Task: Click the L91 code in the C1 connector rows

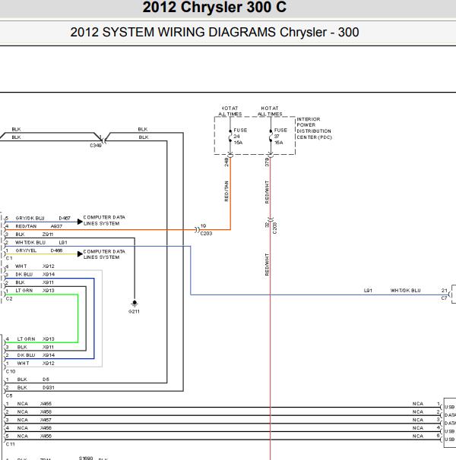Action: click(x=63, y=242)
